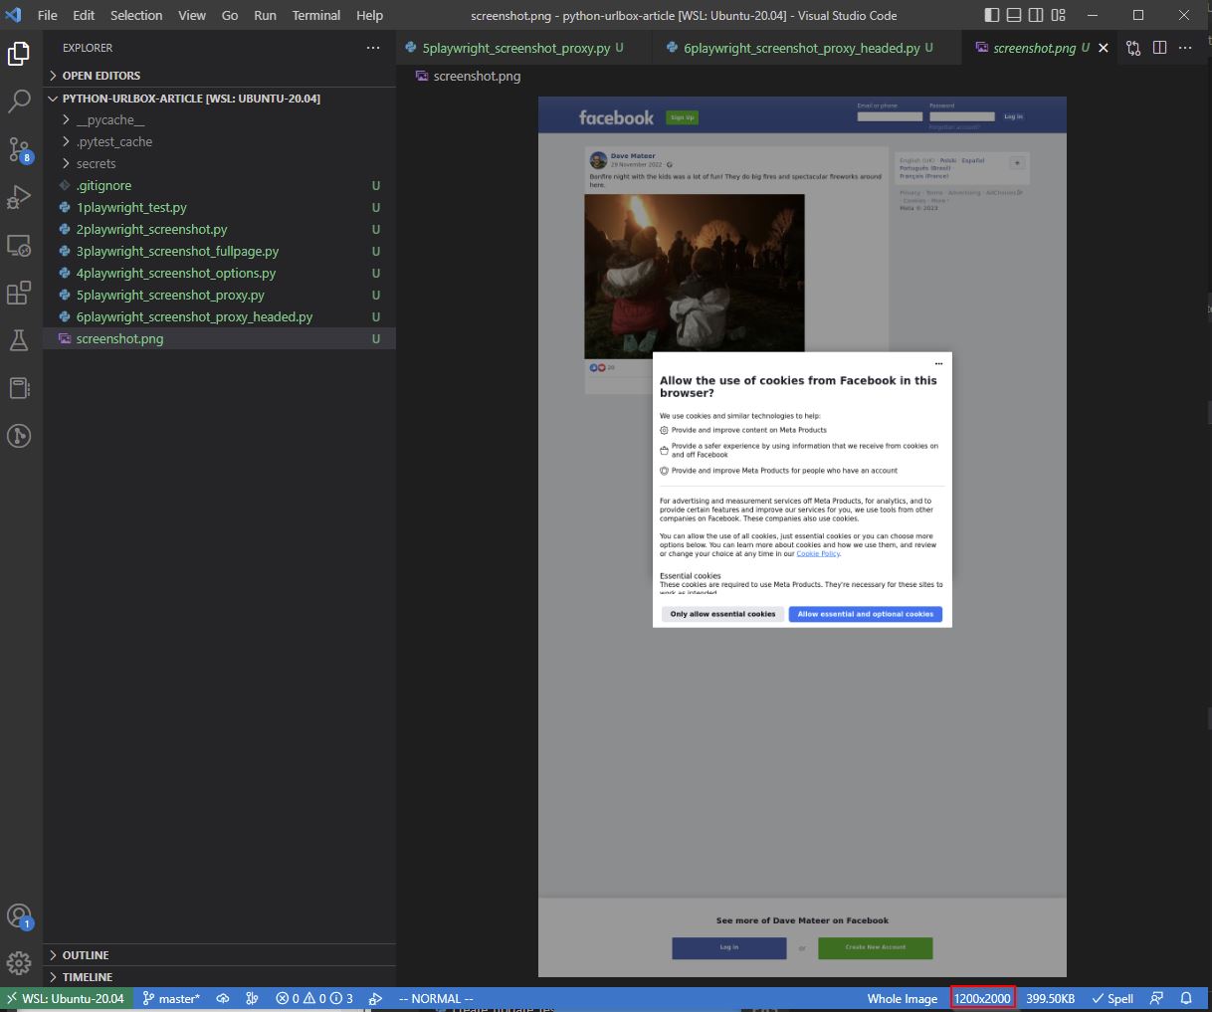Open the Run and Debug view
1212x1012 pixels.
pos(19,197)
